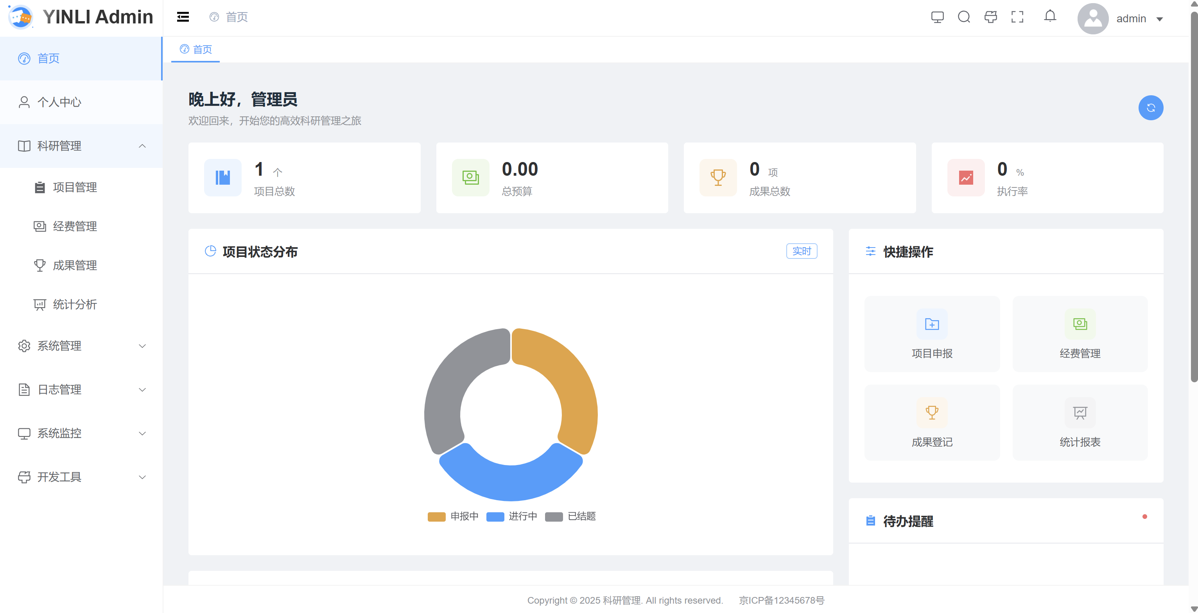This screenshot has width=1198, height=613.
Task: Open 经费管理 quick action card
Action: tap(1080, 334)
